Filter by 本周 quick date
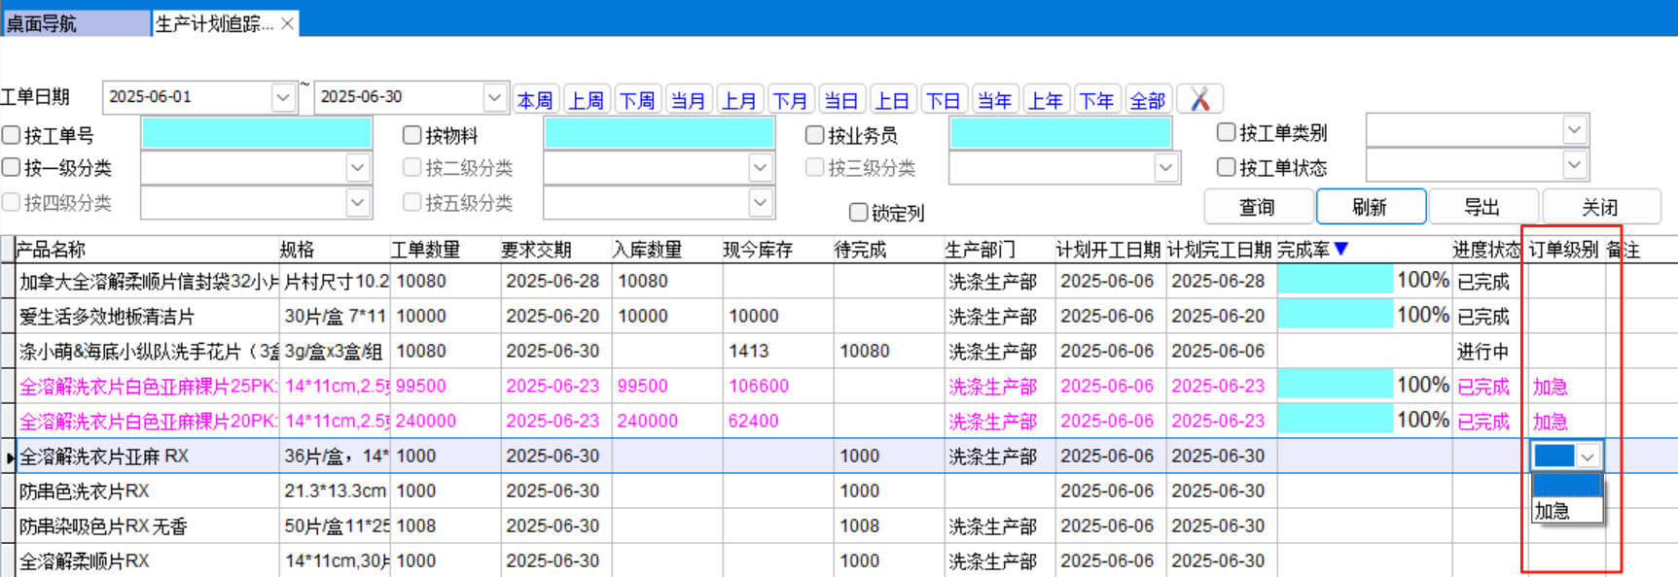The height and width of the screenshot is (577, 1678). click(x=535, y=100)
